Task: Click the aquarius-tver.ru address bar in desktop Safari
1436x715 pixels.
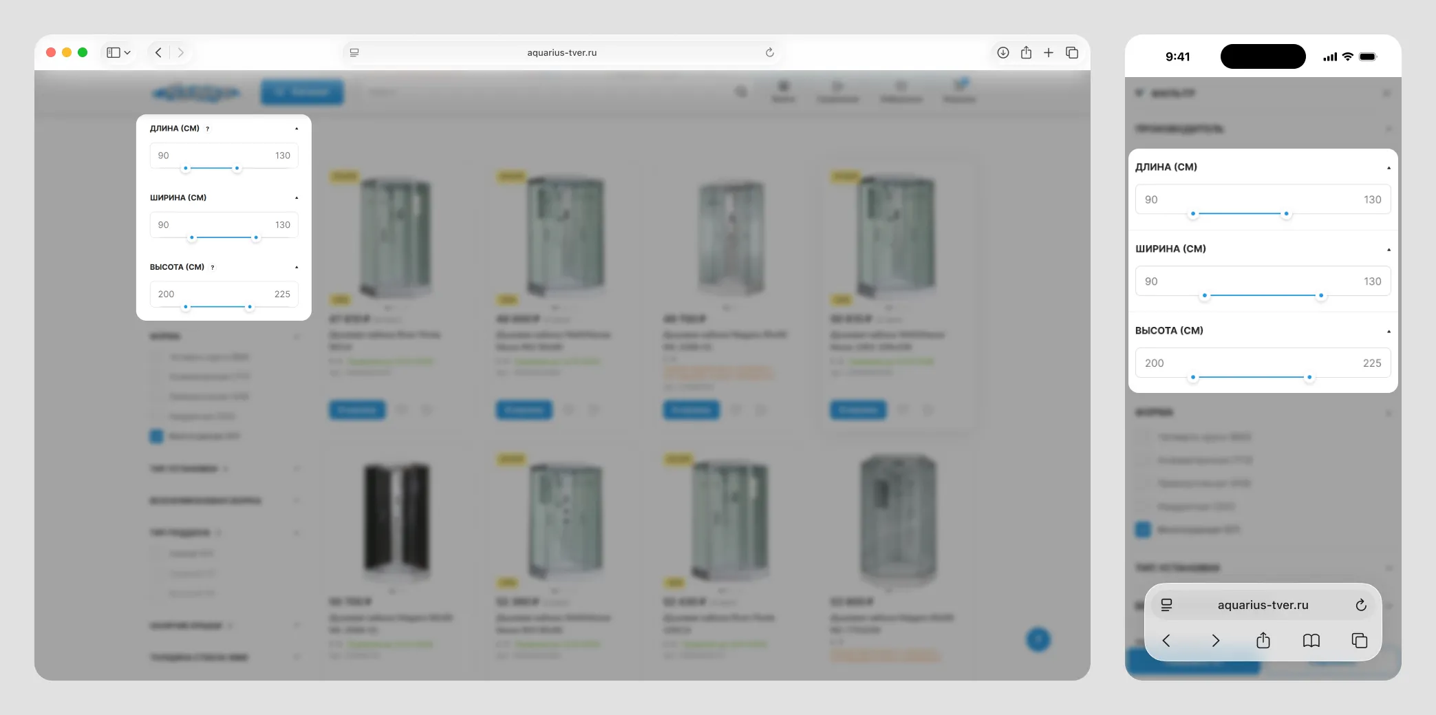Action: pos(561,52)
